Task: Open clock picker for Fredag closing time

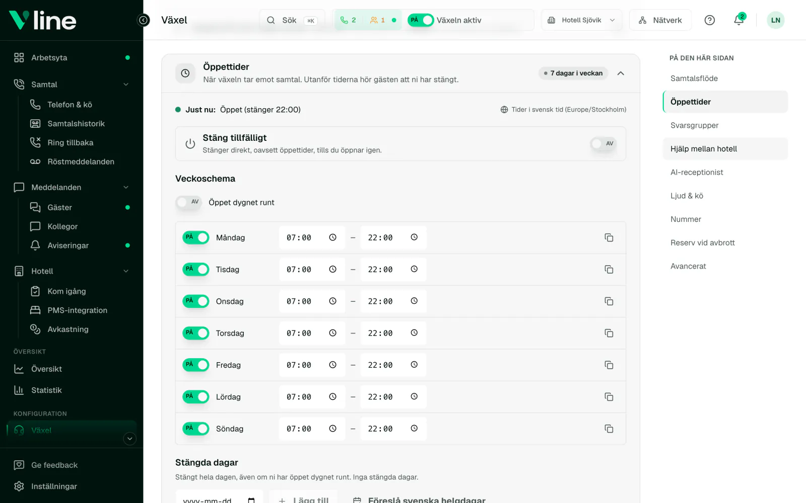Action: pos(414,365)
